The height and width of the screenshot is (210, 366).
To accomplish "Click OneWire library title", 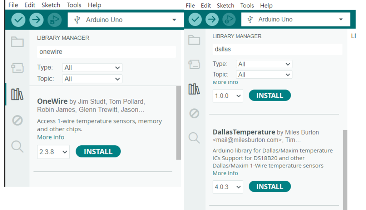I will (52, 101).
